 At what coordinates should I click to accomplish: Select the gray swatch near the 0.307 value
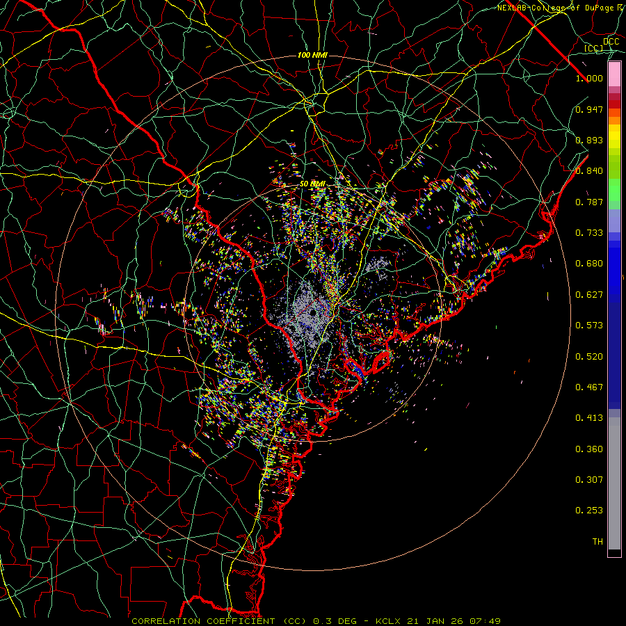point(614,483)
